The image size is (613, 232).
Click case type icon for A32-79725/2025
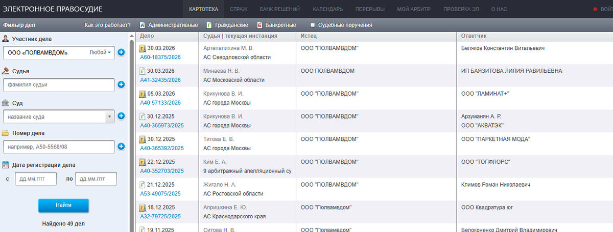coord(143,208)
